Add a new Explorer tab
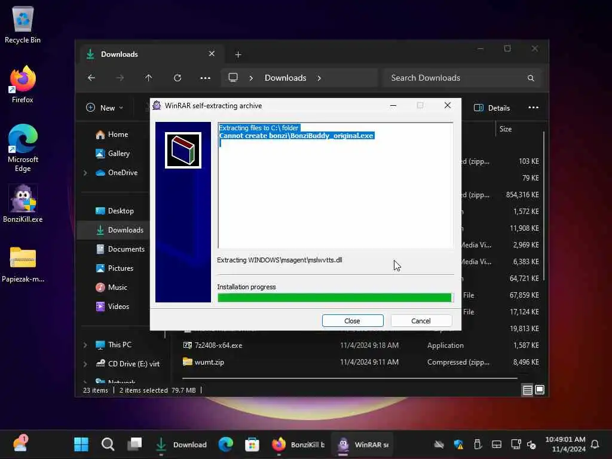The height and width of the screenshot is (459, 612). point(238,54)
